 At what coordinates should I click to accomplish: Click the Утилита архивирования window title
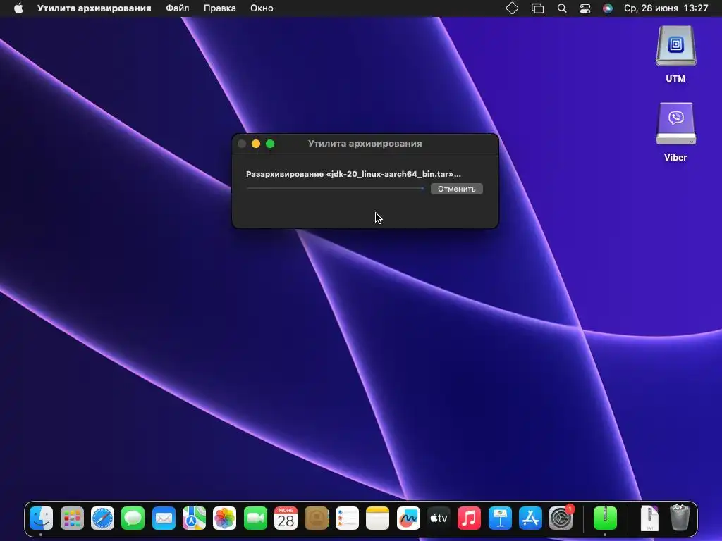[365, 144]
